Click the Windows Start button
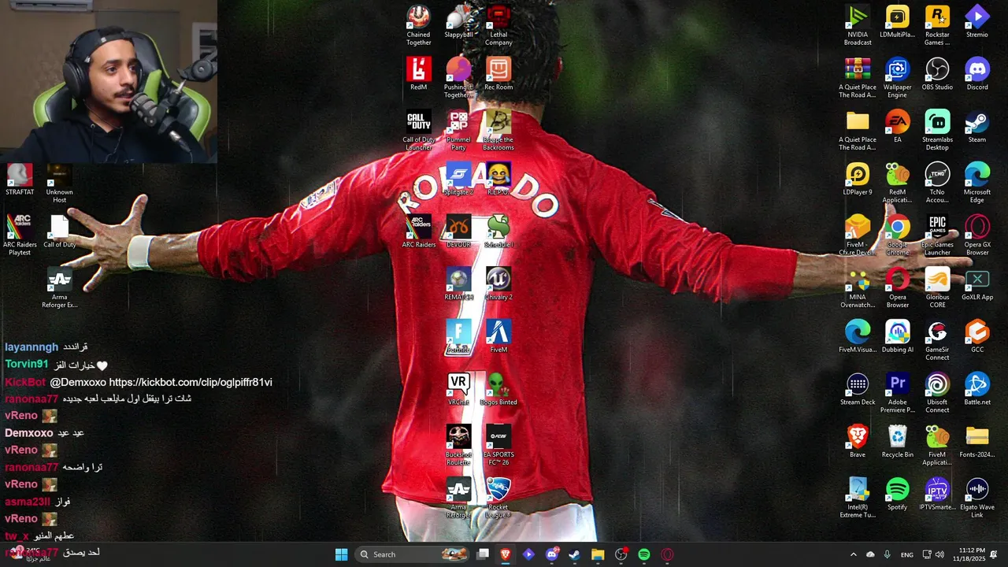Image resolution: width=1008 pixels, height=567 pixels. point(342,554)
